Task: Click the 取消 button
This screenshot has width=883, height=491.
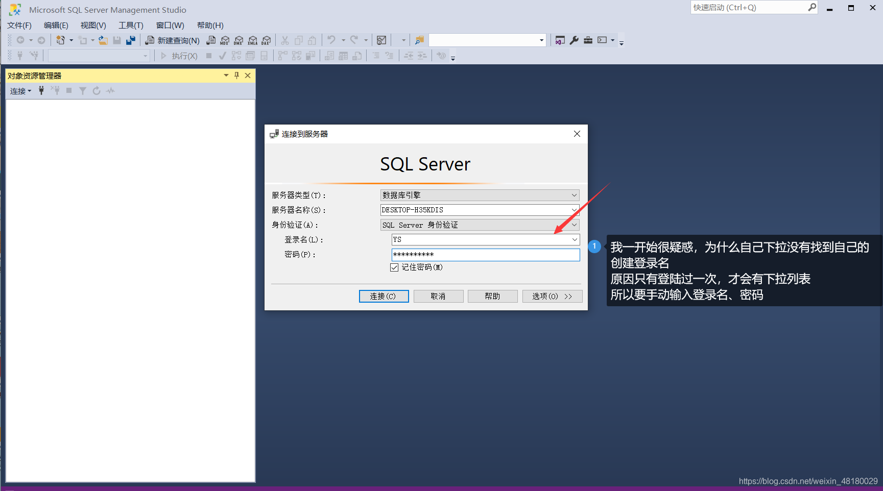Action: 439,297
